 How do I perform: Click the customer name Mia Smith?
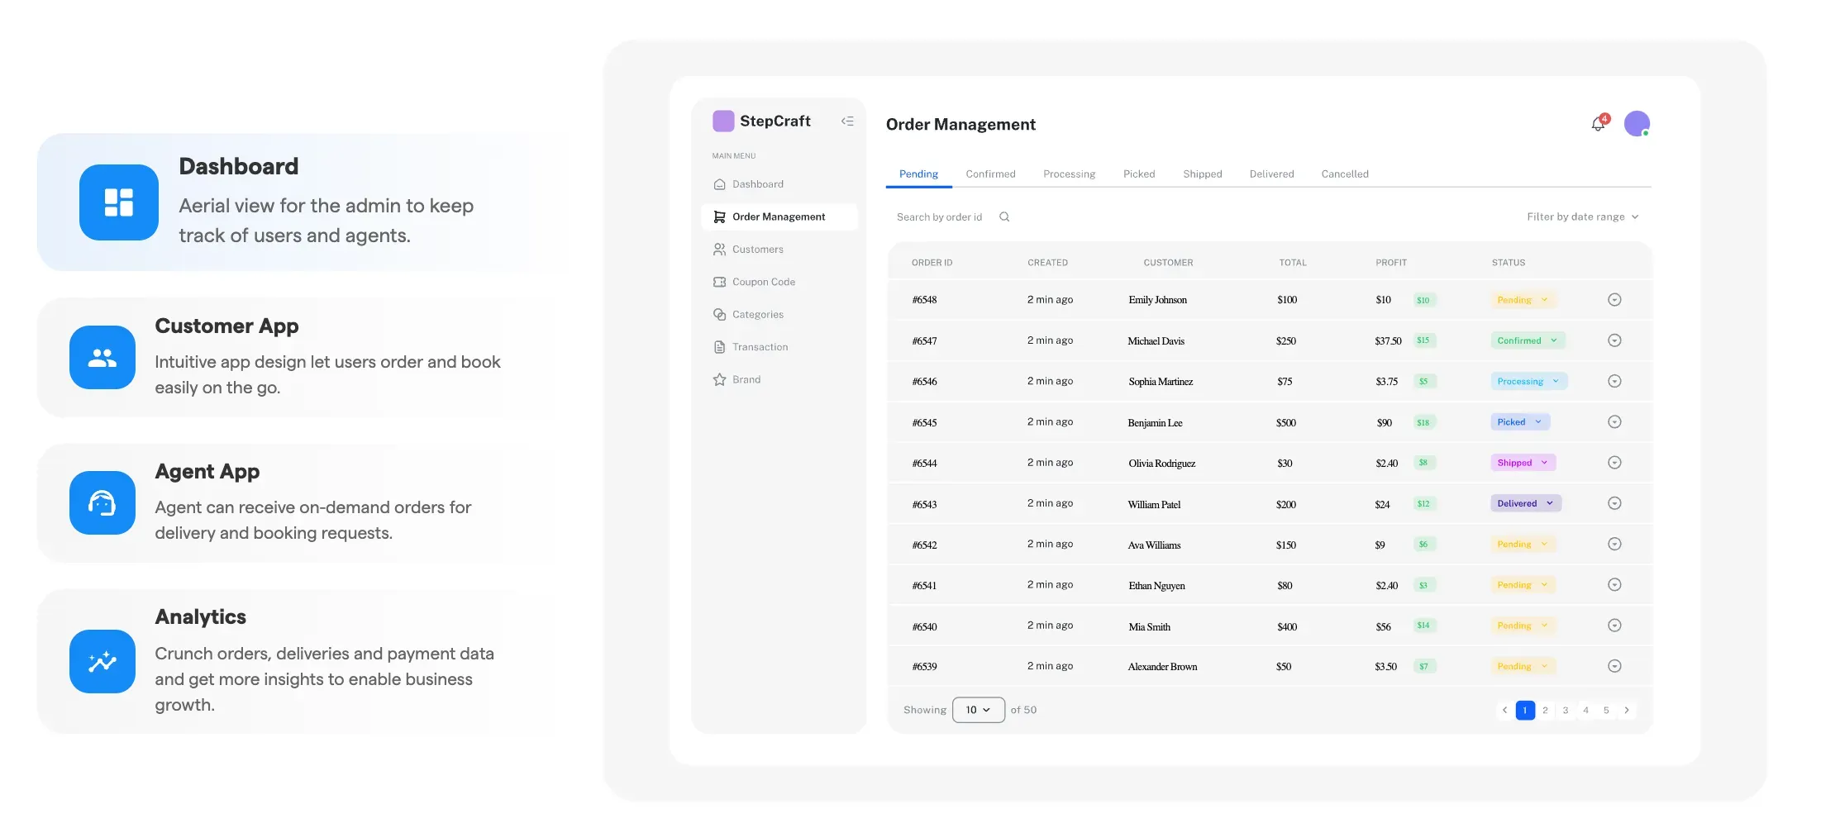[x=1149, y=626]
